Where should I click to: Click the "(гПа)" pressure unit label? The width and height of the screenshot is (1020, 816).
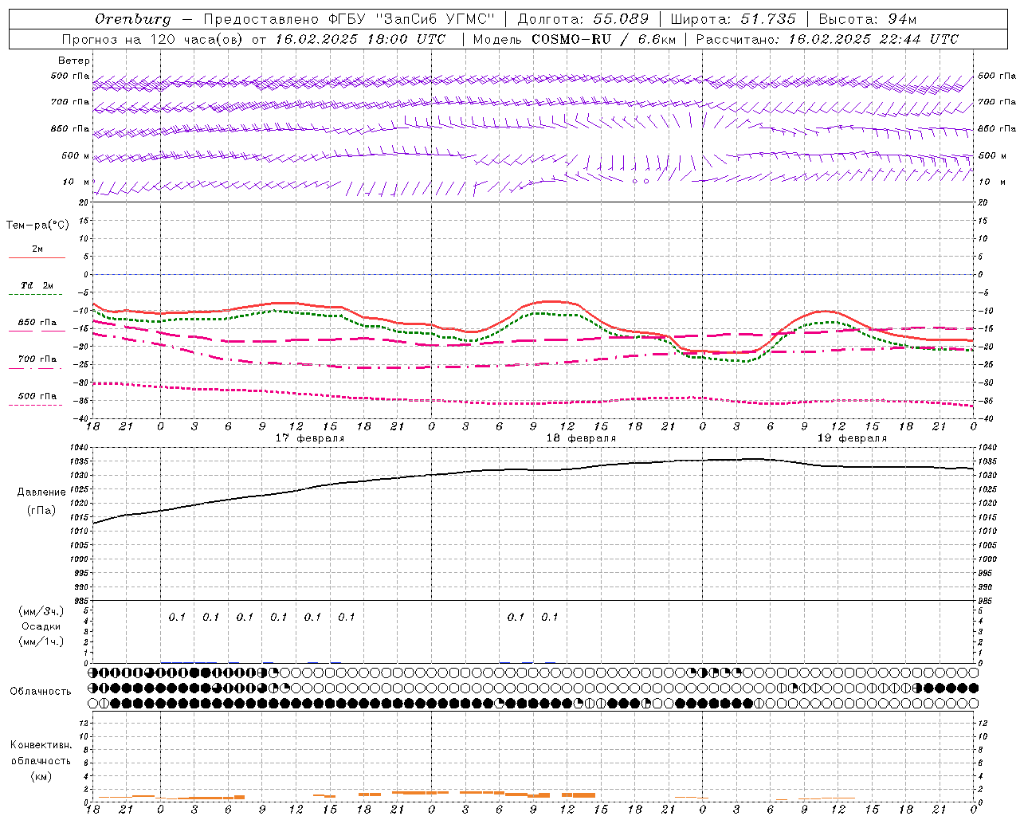(41, 511)
